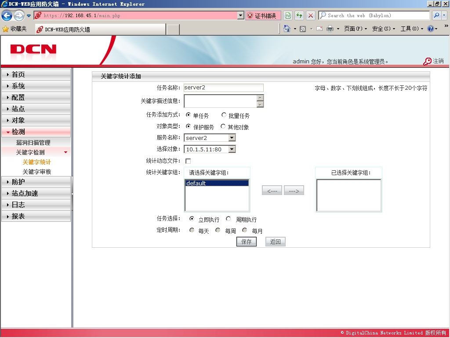
Task: Select the 保护服务 radio button
Action: coord(188,126)
